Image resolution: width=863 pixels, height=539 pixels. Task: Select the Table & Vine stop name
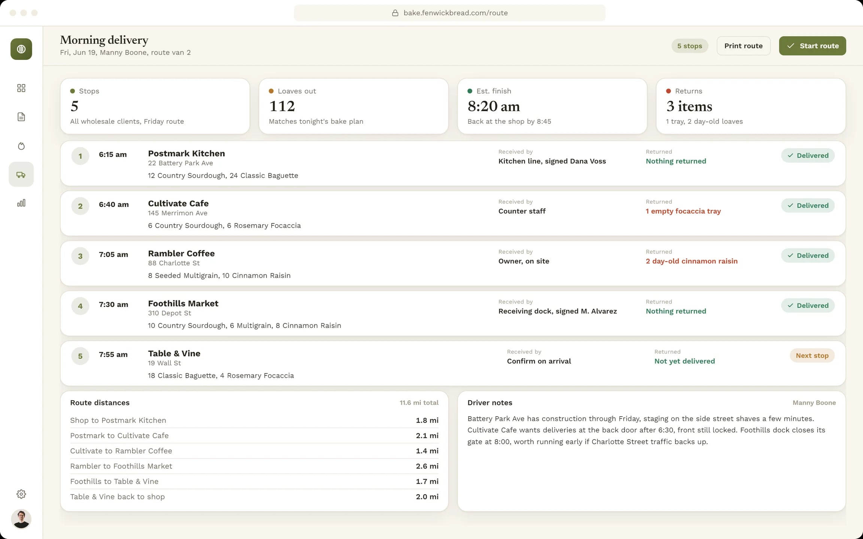click(174, 353)
